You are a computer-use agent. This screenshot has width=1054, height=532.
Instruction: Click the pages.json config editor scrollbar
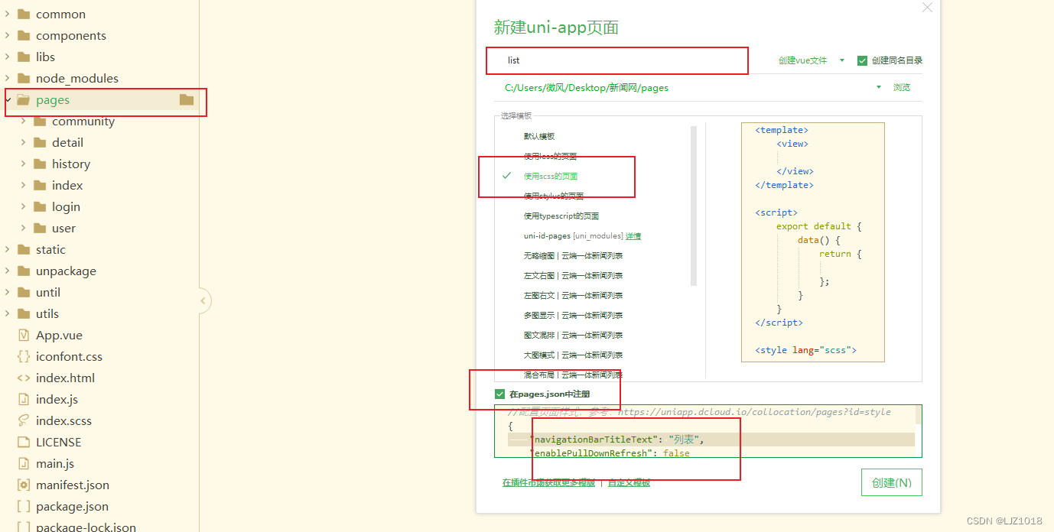[919, 414]
